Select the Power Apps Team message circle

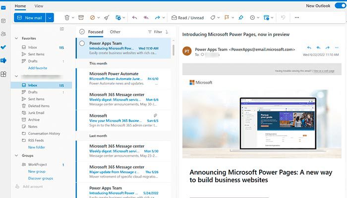coord(82,43)
